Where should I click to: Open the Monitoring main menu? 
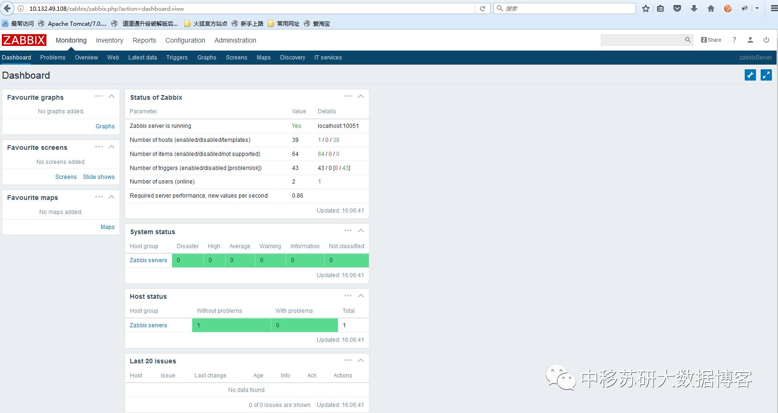pos(71,40)
